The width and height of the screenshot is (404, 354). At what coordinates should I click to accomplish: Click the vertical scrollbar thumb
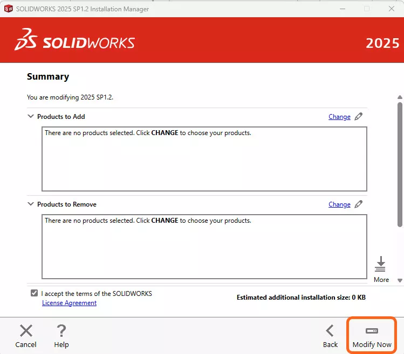coord(400,161)
